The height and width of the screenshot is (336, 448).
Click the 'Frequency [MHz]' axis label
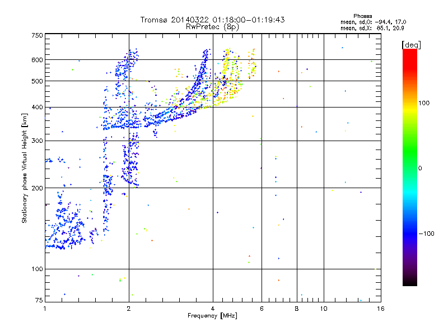tap(212, 316)
